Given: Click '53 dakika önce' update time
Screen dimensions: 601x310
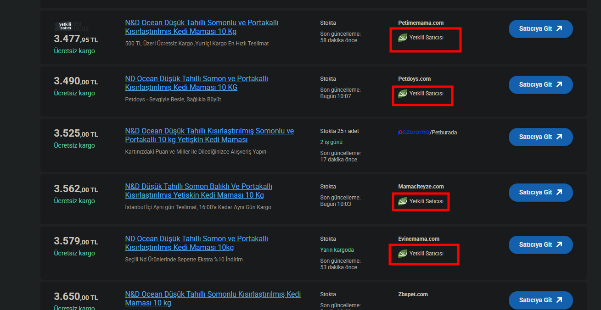Looking at the screenshot, I should pos(339,267).
